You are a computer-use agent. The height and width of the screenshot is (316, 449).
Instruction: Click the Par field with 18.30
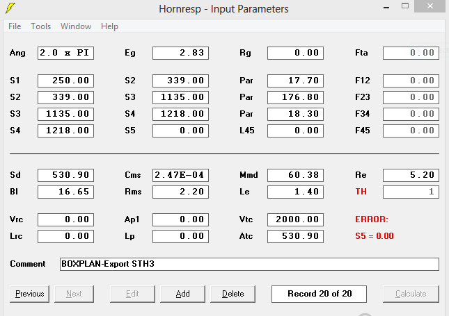coord(296,114)
